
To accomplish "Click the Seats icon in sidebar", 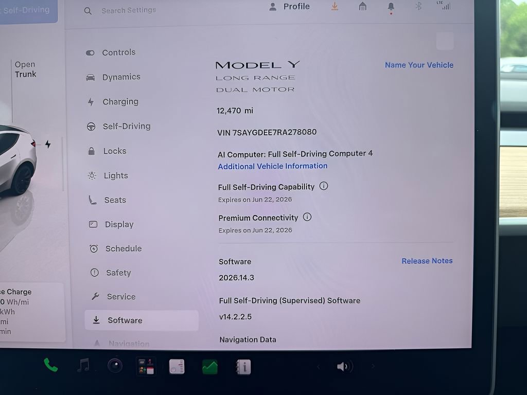I will (x=93, y=200).
